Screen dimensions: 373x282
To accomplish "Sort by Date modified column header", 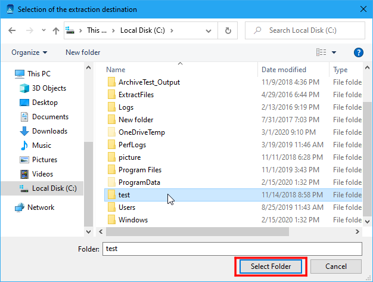I will (284, 70).
